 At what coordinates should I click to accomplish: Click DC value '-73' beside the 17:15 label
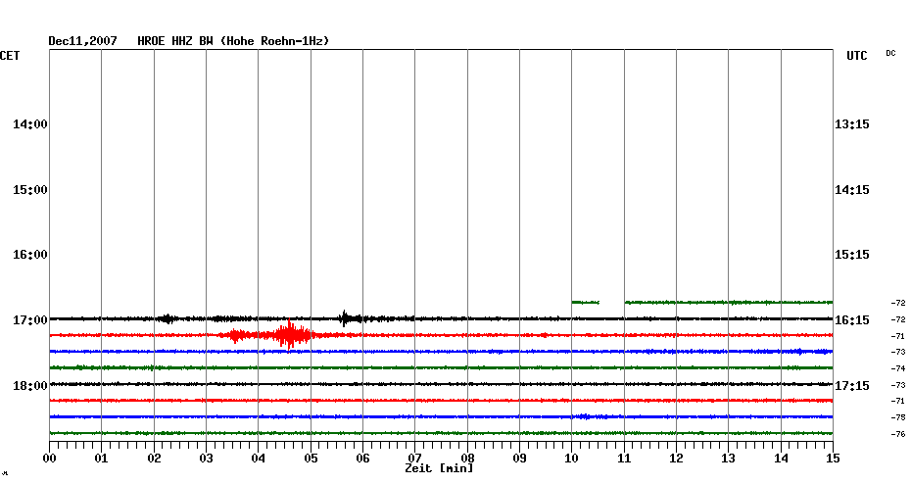click(898, 385)
